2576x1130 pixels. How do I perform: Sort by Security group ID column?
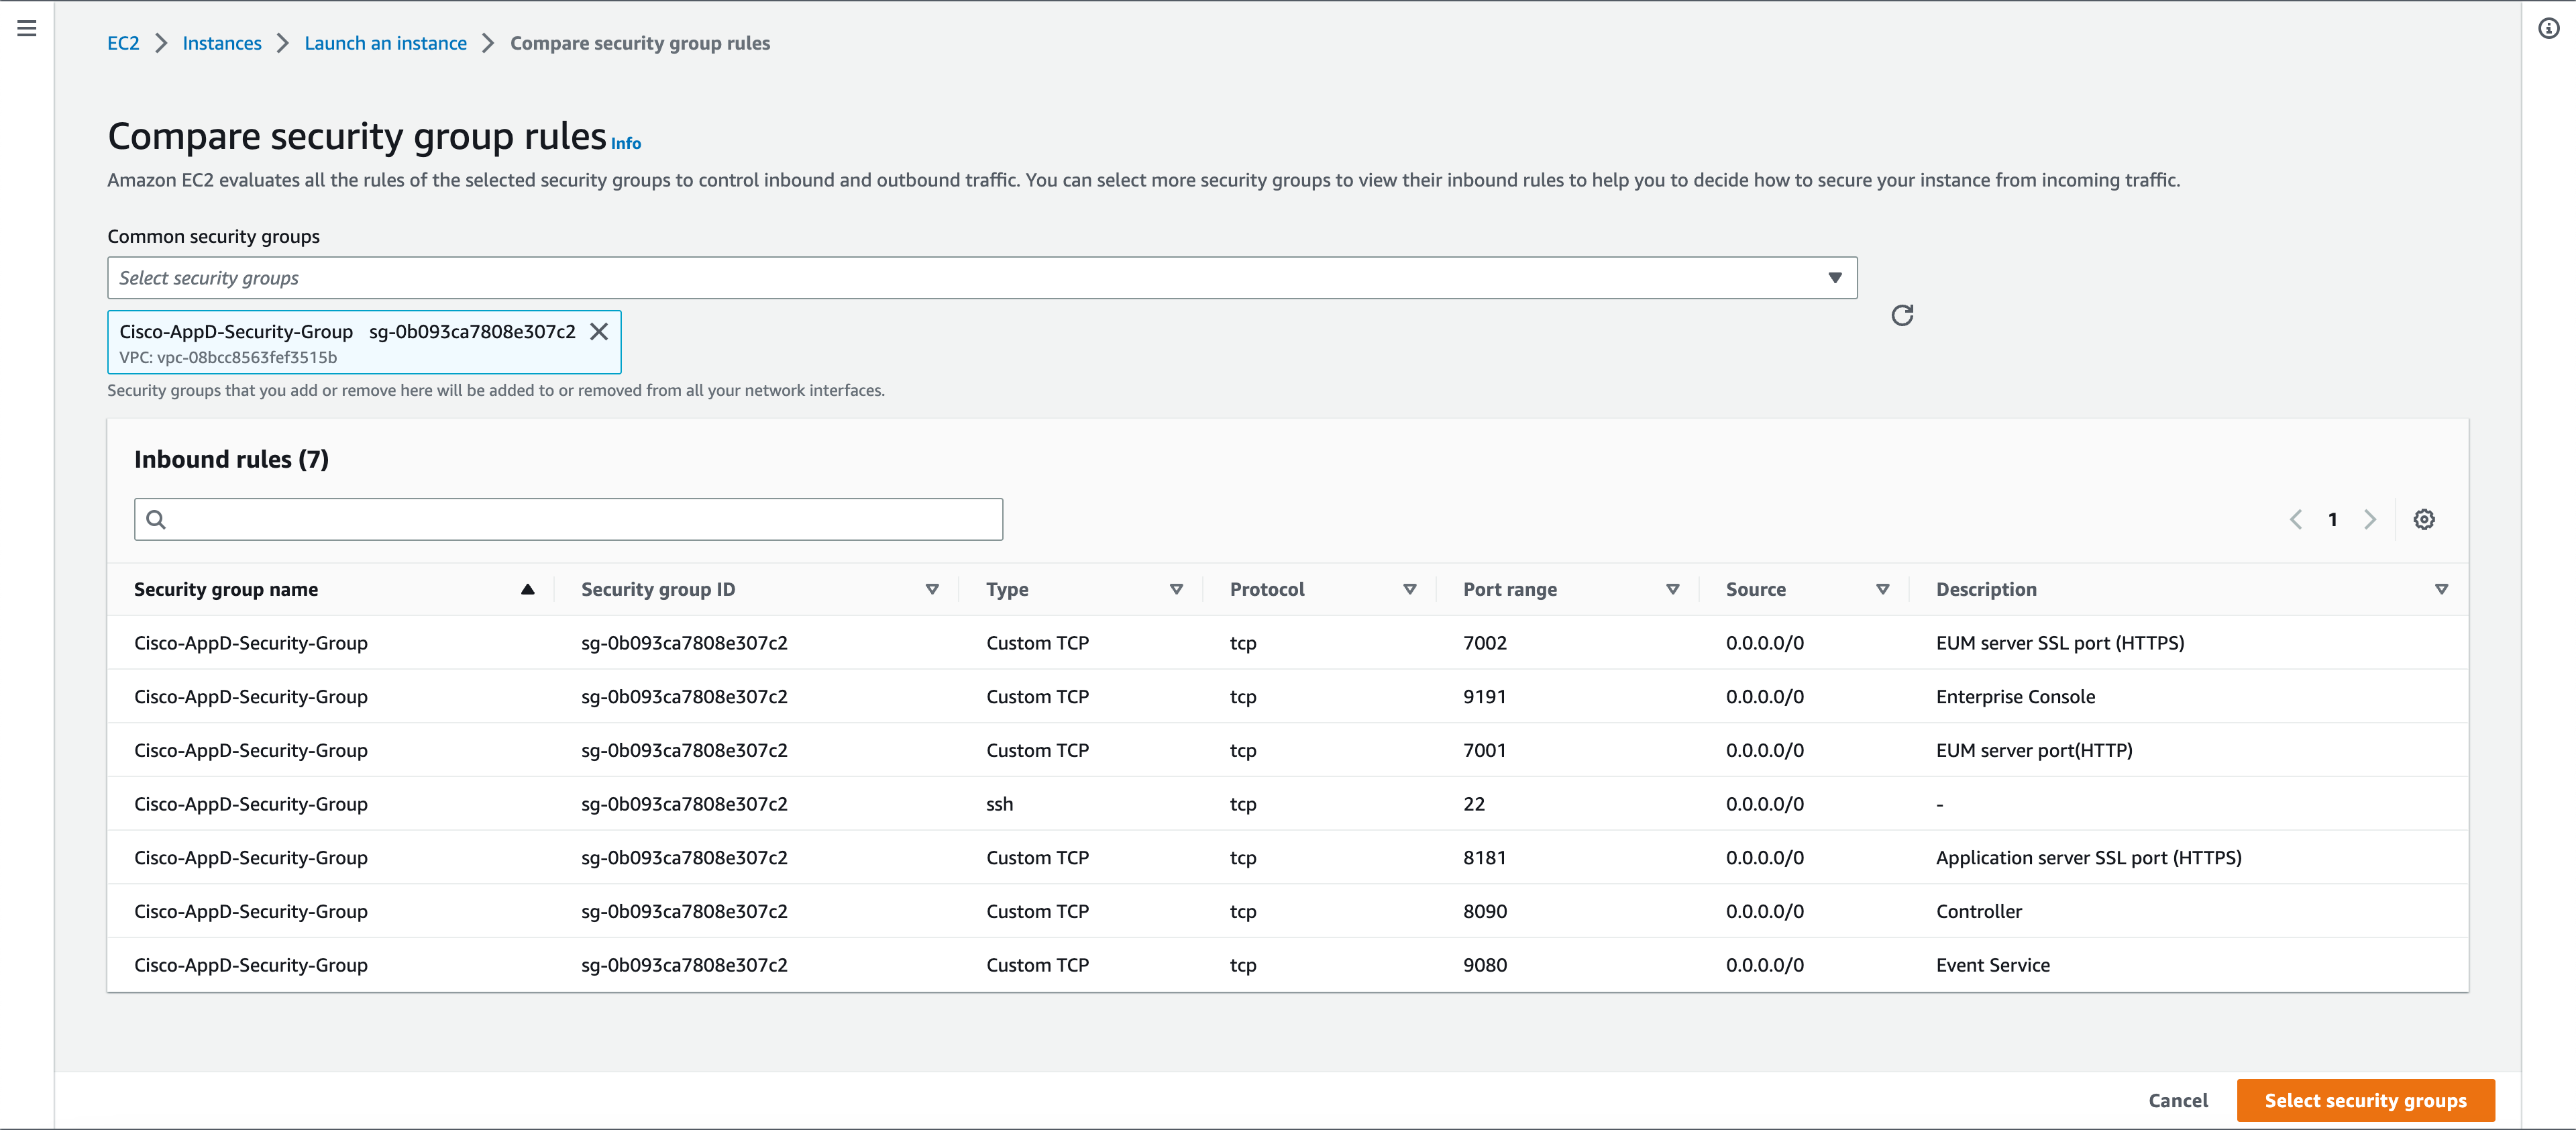tap(932, 589)
